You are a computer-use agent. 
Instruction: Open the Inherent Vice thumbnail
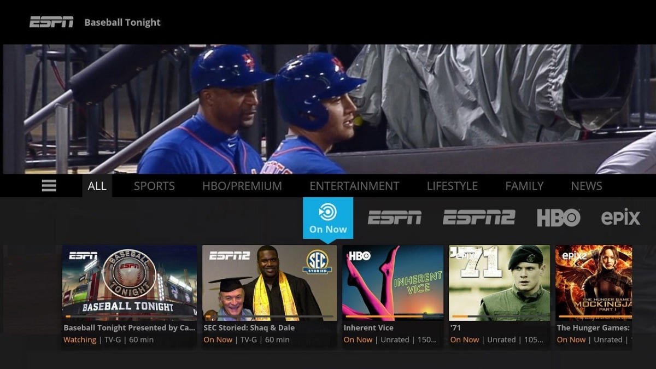point(393,283)
